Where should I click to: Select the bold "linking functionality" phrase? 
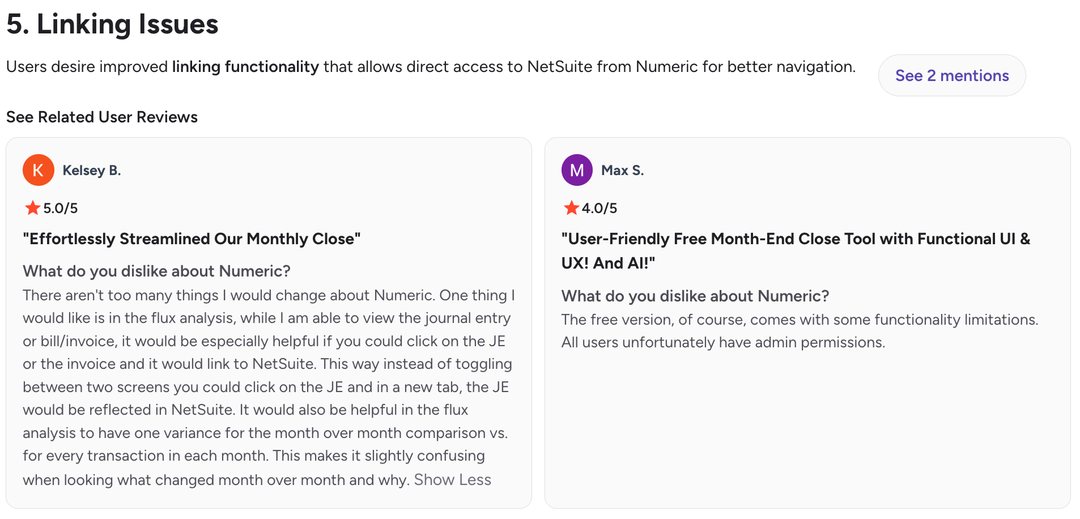[x=245, y=67]
